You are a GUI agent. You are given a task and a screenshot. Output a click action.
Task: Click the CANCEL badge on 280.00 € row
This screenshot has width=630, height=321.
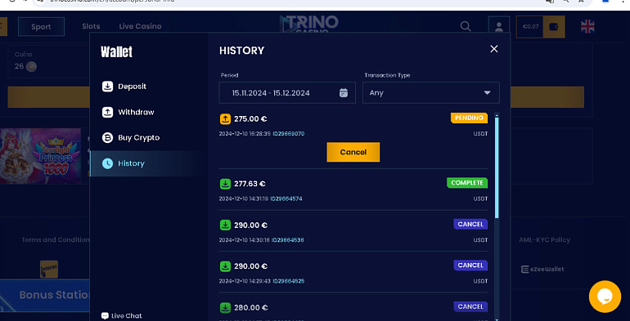(470, 306)
